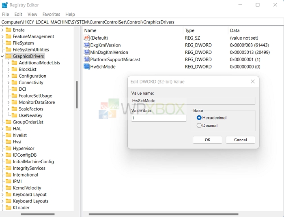Click the Connectivity folder icon
This screenshot has width=284, height=217.
14,83
